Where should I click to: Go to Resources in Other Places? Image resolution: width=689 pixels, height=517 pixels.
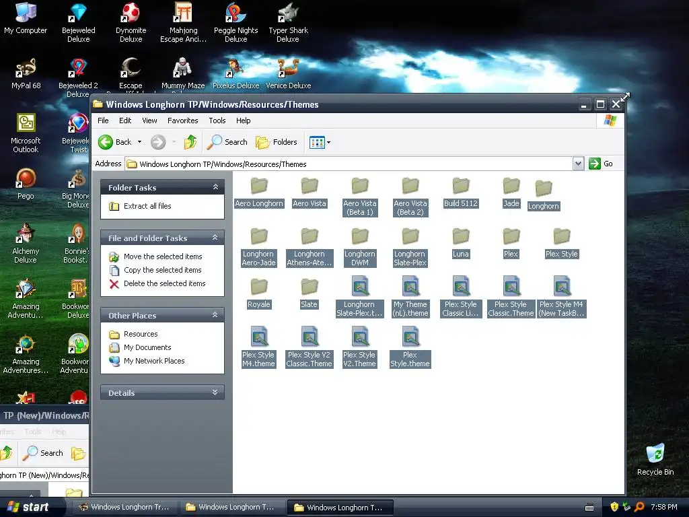pyautogui.click(x=141, y=334)
